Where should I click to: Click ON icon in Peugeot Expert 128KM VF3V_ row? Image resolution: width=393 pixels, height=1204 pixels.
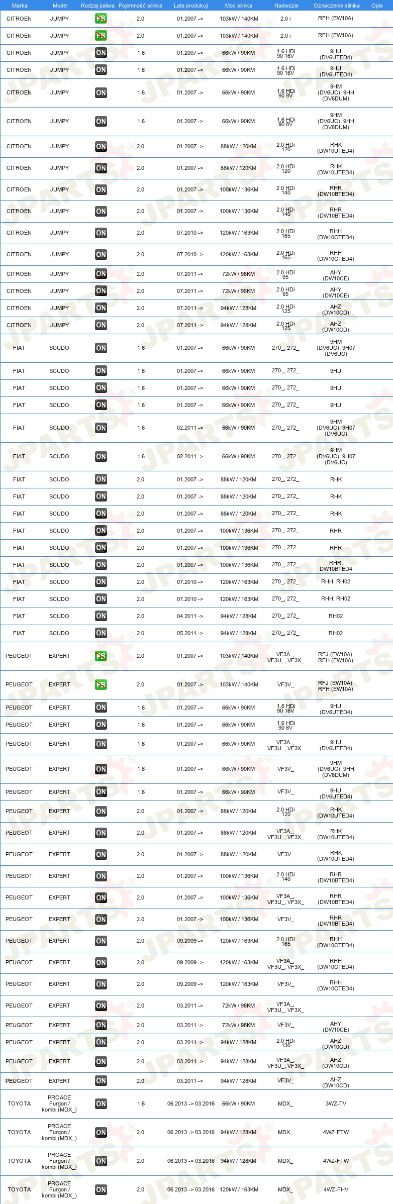[101, 1081]
